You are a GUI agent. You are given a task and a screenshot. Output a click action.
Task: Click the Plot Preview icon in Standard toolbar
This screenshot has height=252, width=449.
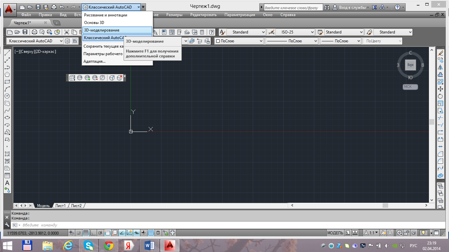pyautogui.click(x=42, y=32)
